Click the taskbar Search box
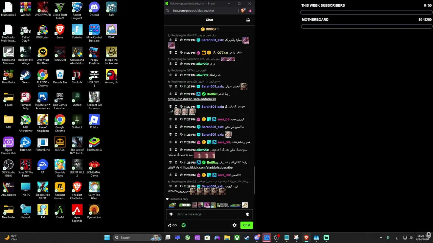 point(137,238)
